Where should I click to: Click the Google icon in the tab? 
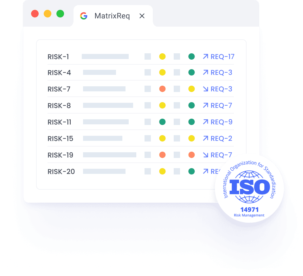[x=84, y=16]
